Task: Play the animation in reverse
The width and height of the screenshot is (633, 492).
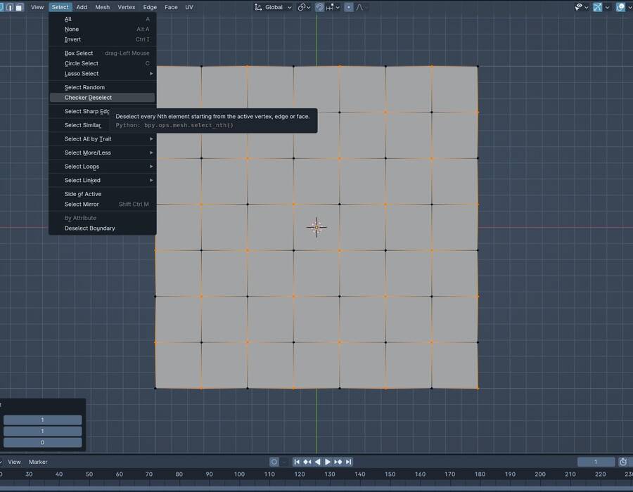Action: [x=318, y=462]
